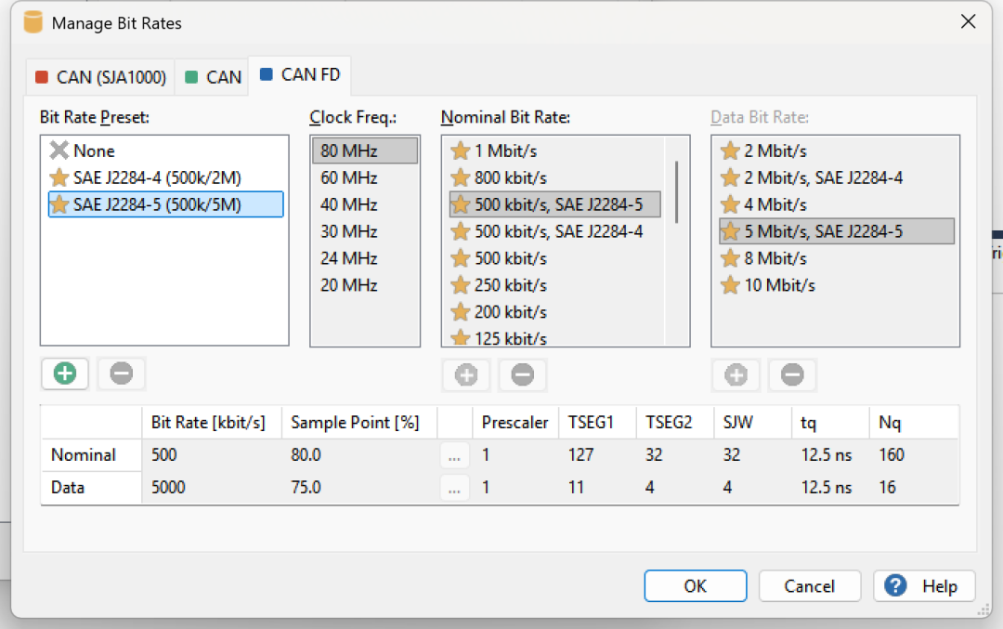Image resolution: width=1003 pixels, height=629 pixels.
Task: Click the Cancel button
Action: pyautogui.click(x=809, y=586)
